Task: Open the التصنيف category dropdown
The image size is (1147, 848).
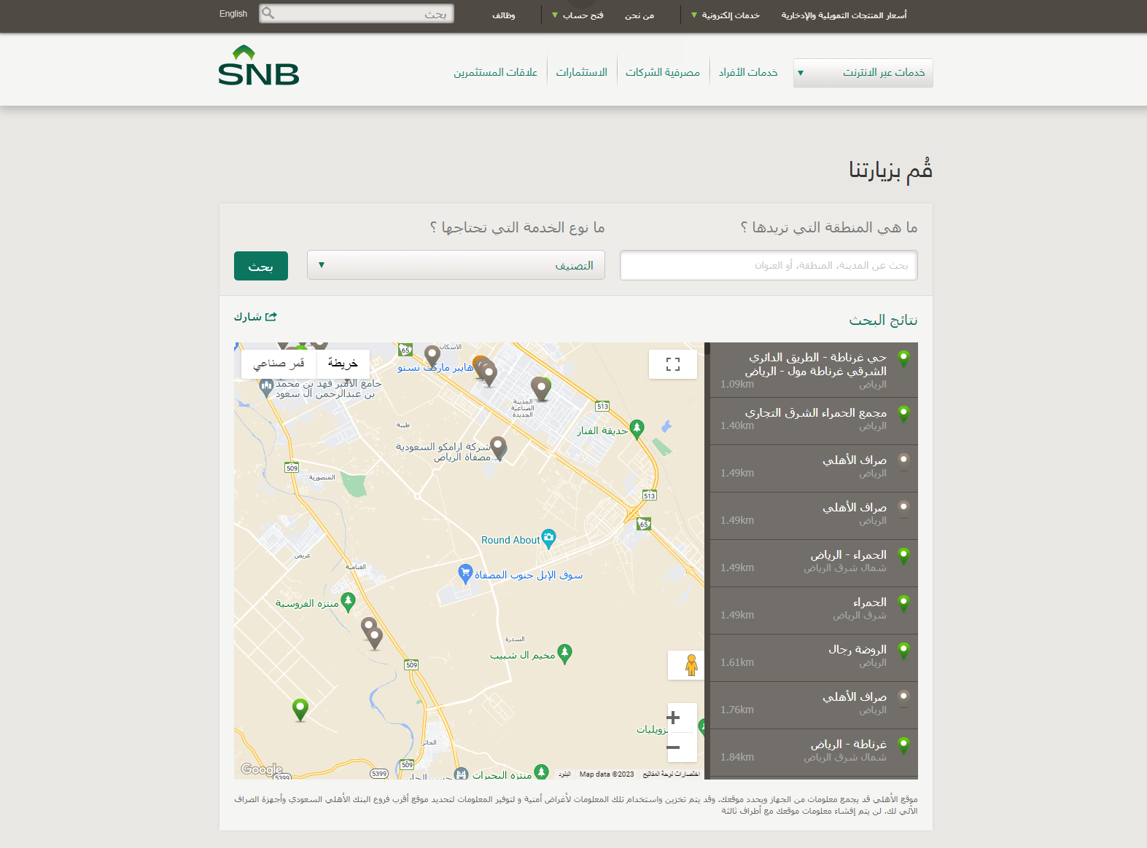Action: tap(456, 266)
